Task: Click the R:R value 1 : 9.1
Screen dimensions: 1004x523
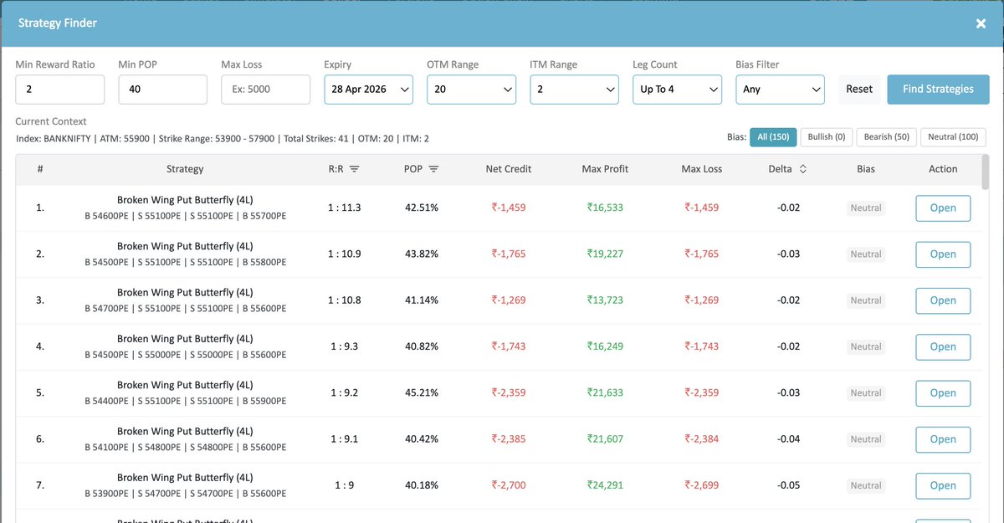Action: [346, 438]
